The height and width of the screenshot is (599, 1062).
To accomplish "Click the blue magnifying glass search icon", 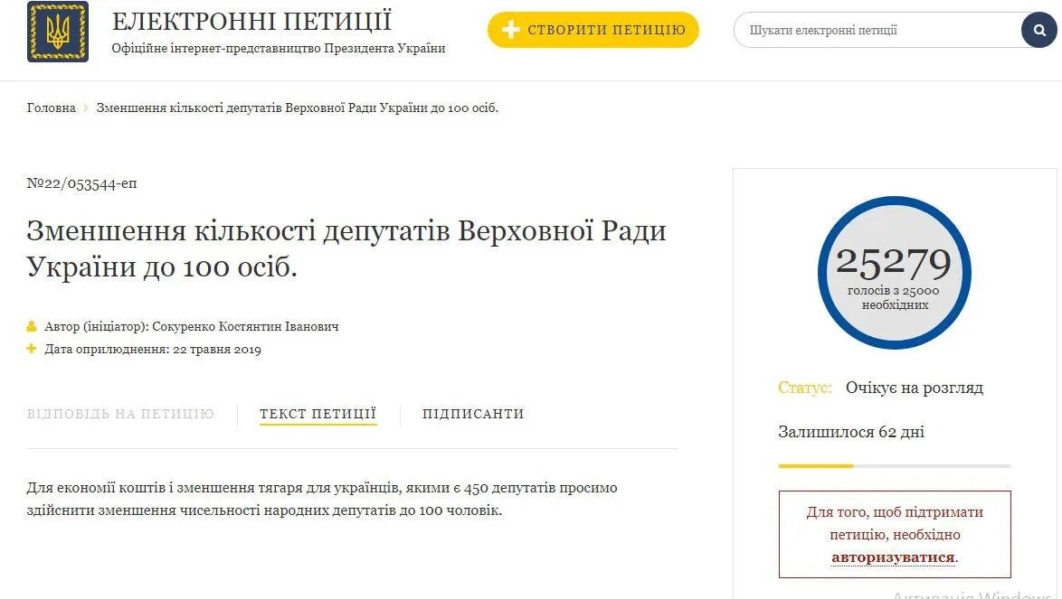I will 1038,30.
